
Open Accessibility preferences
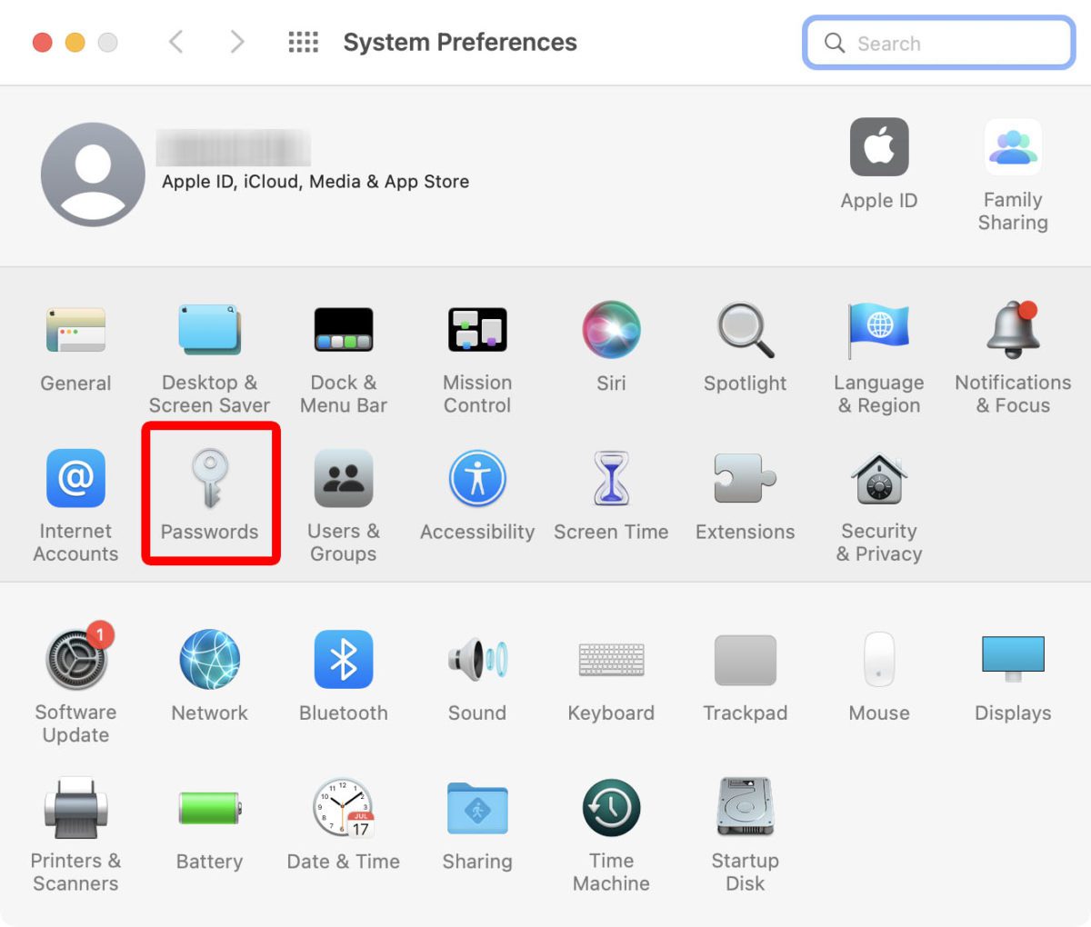pyautogui.click(x=477, y=495)
